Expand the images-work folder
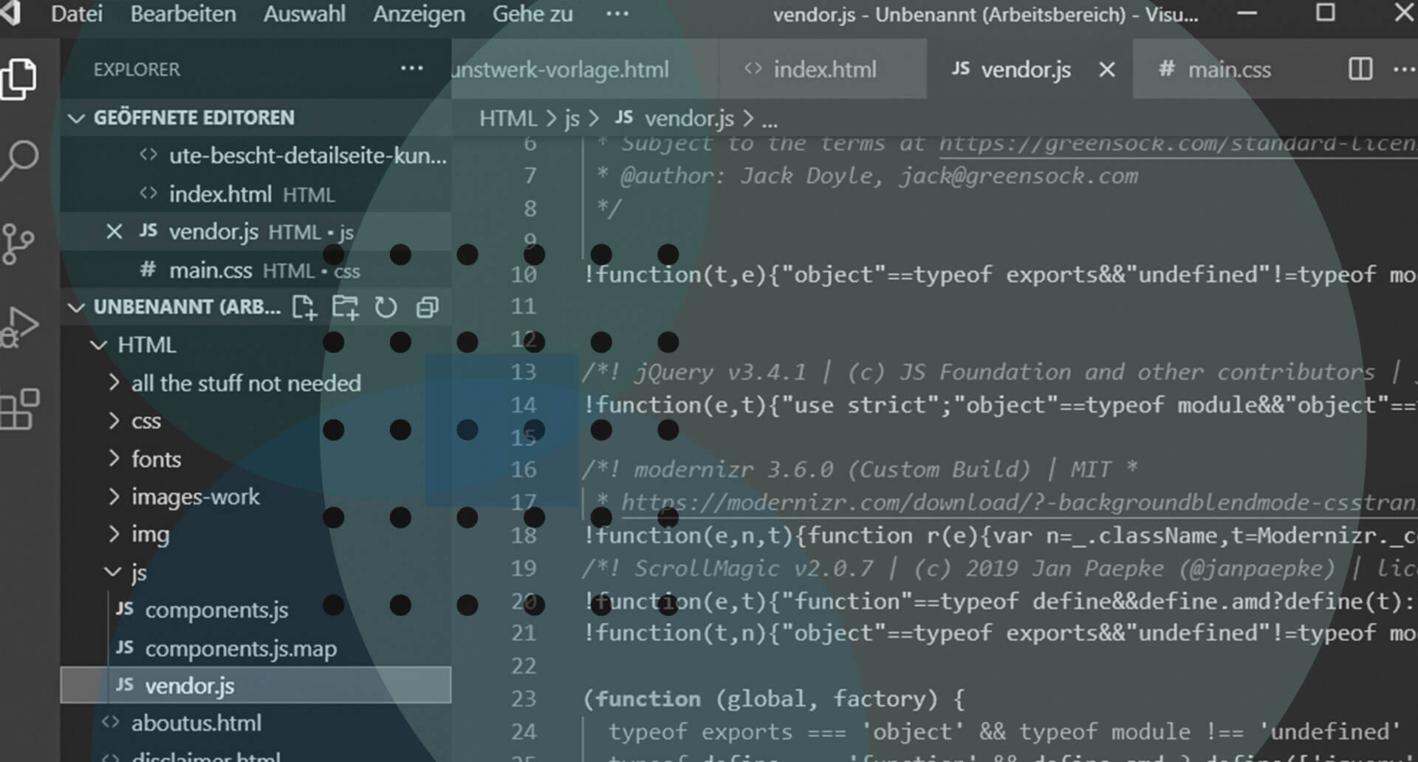The height and width of the screenshot is (762, 1418). 256,496
